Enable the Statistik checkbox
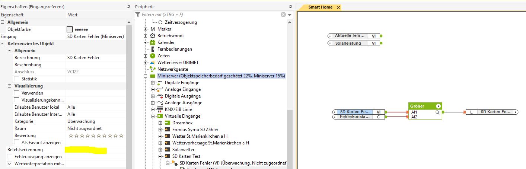Image resolution: width=526 pixels, height=169 pixels. (x=16, y=79)
